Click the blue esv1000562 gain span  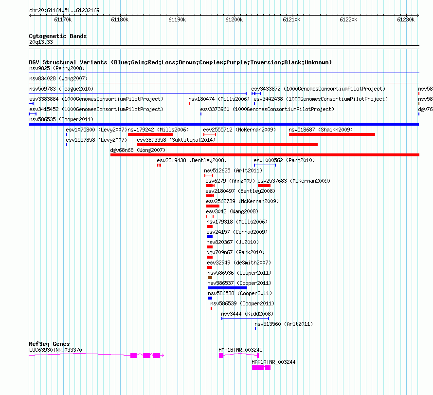[x=265, y=165]
